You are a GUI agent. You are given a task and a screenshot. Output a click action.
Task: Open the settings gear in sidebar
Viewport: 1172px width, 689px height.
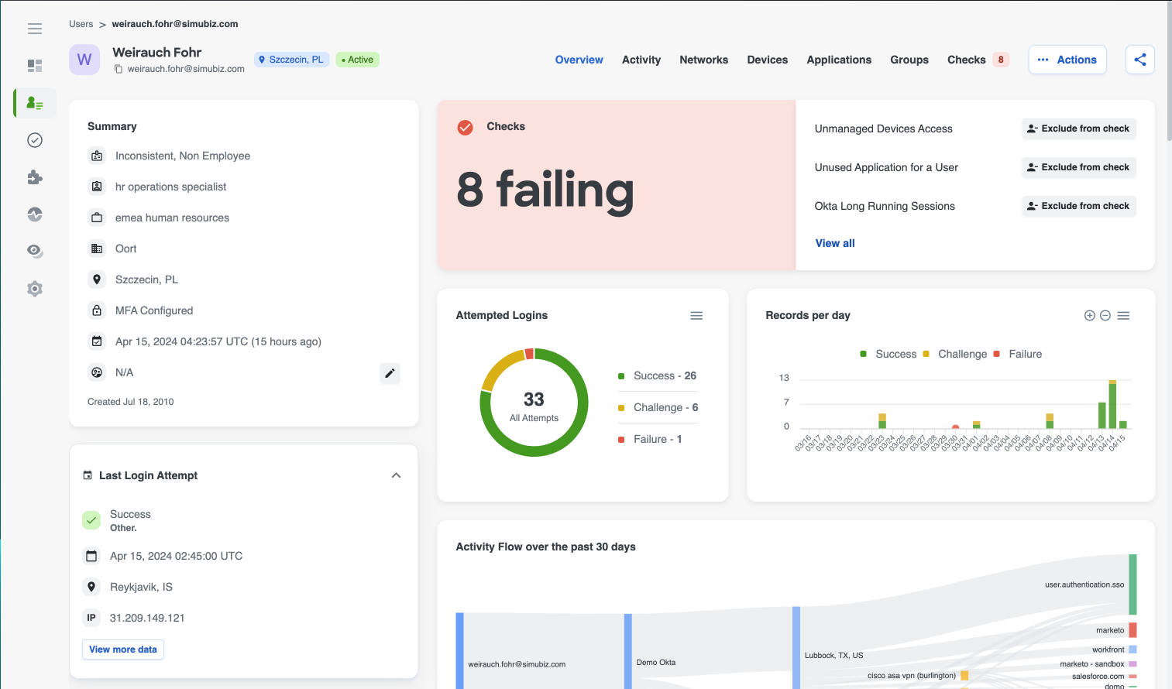pos(35,289)
